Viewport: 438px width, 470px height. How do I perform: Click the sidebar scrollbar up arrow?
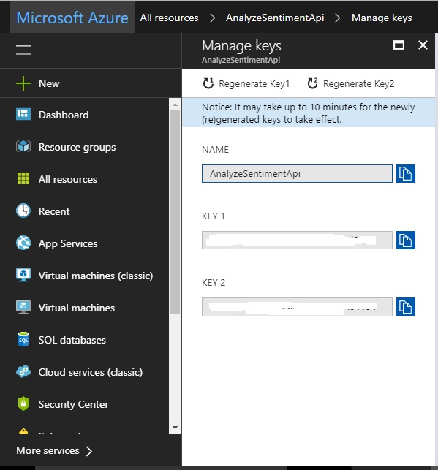(175, 105)
